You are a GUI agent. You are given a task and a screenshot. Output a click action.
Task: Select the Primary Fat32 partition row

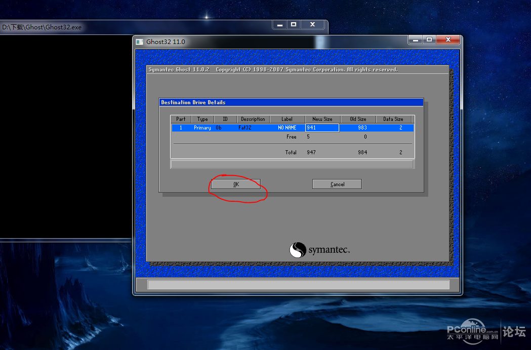(293, 127)
